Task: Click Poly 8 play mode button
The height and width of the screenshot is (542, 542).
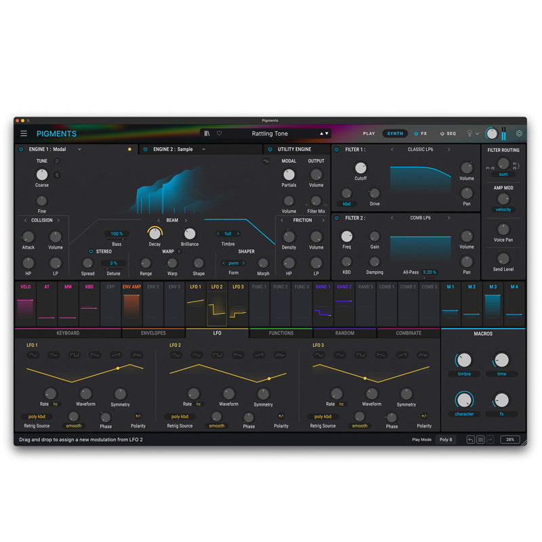Action: (446, 440)
